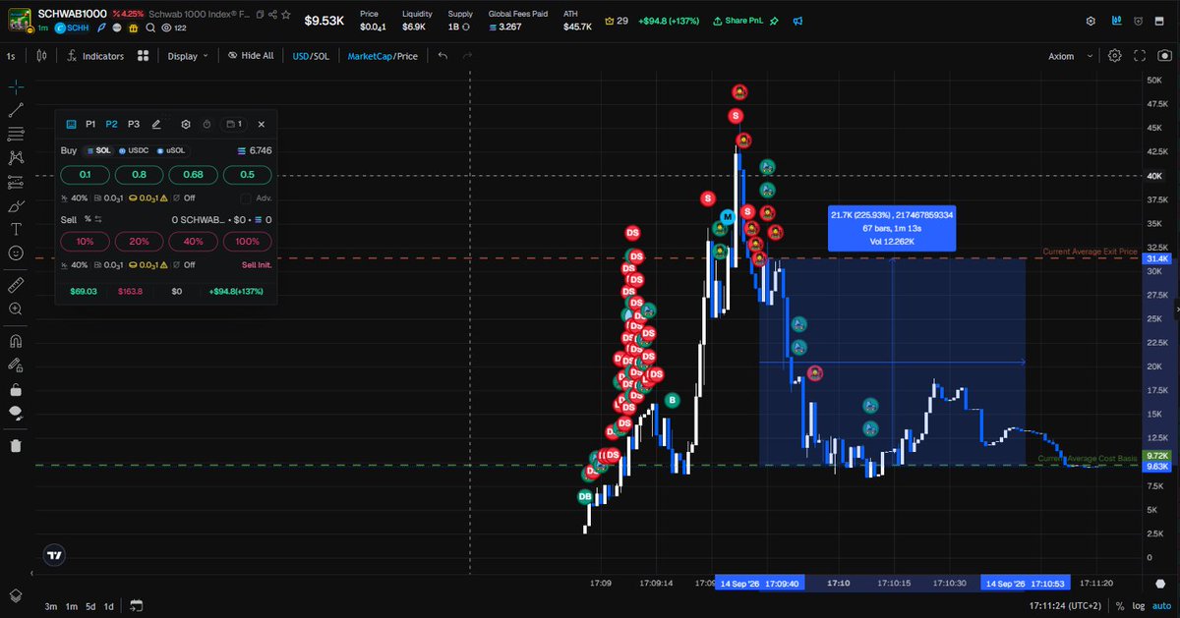1180x618 pixels.
Task: Open the text annotation tool
Action: click(x=16, y=229)
